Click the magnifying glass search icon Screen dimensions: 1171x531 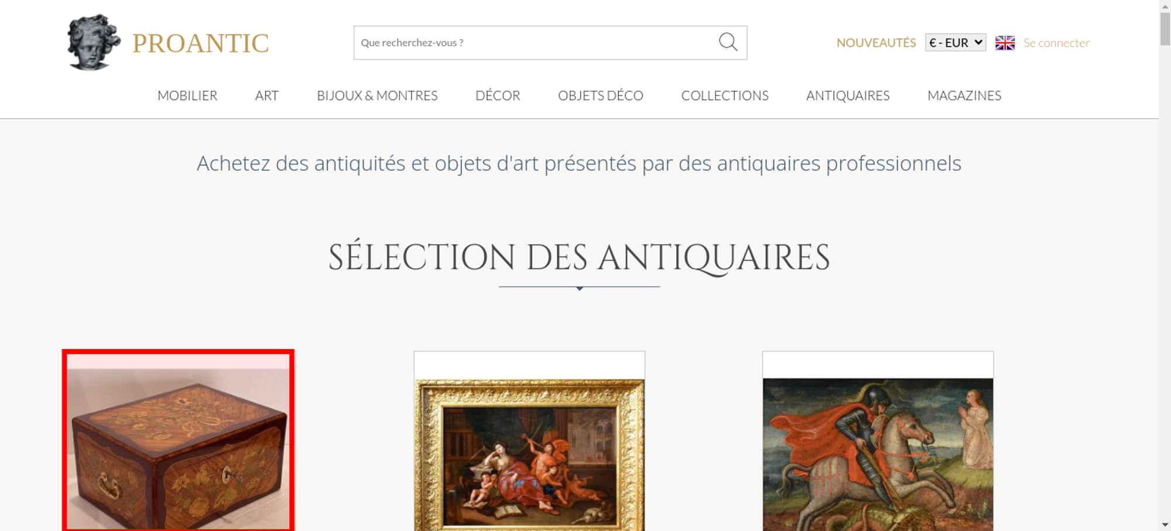(728, 42)
